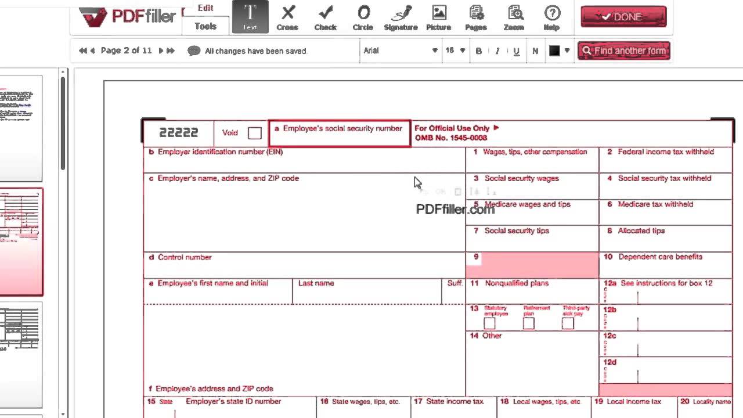Click box 12d field
This screenshot has width=743, height=418.
coord(666,370)
